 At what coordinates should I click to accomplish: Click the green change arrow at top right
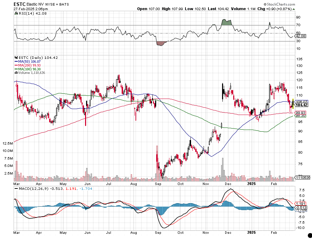(294, 8)
